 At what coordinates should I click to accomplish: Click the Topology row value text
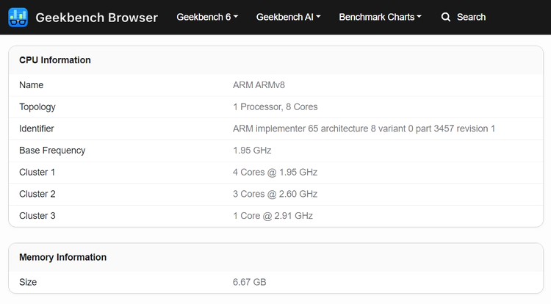click(275, 106)
